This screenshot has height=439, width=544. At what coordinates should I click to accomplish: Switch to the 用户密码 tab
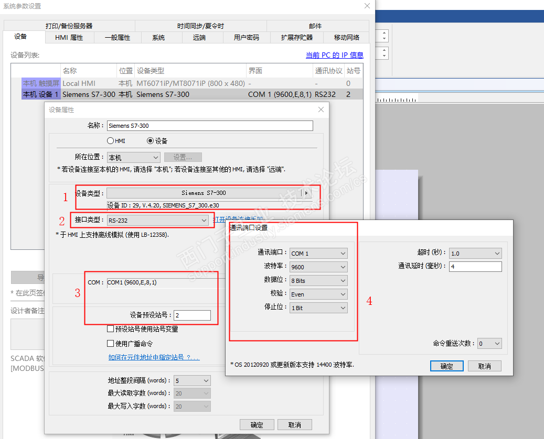[x=247, y=37]
